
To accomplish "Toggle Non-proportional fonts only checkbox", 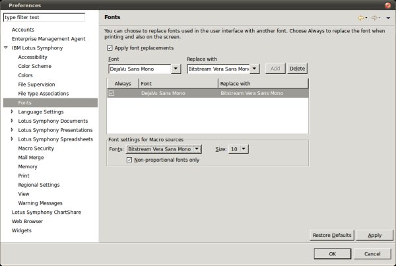I will [129, 160].
